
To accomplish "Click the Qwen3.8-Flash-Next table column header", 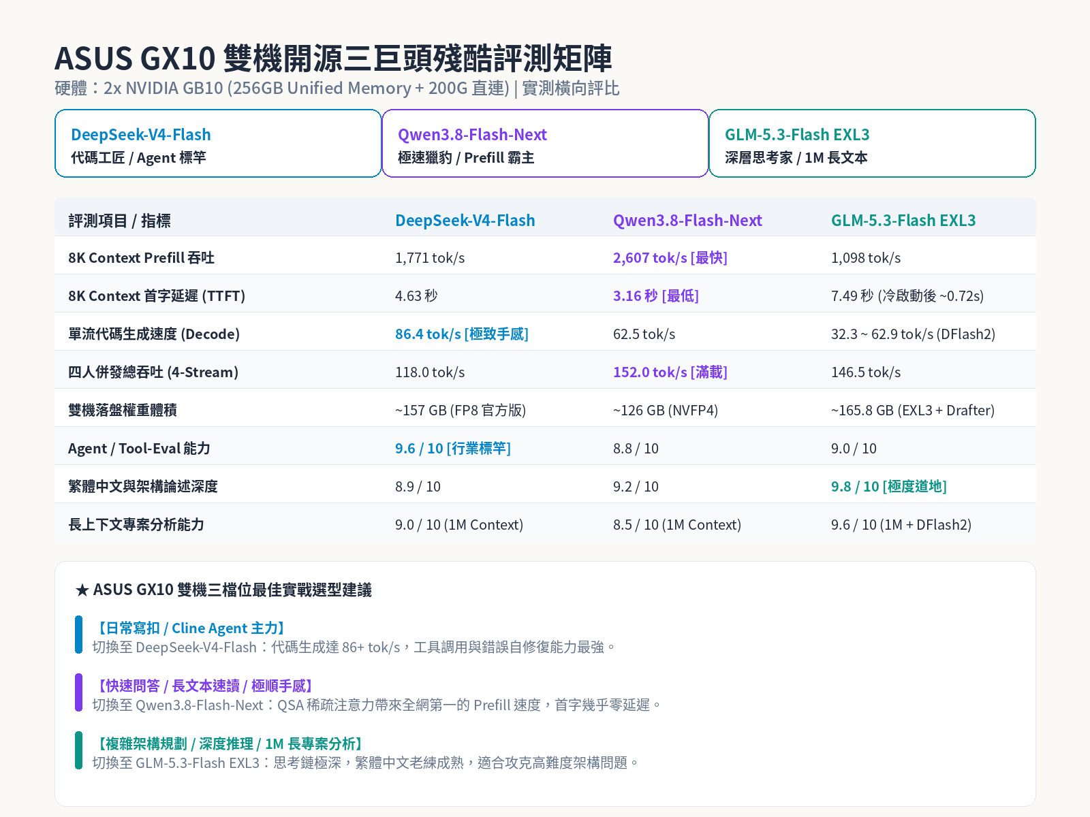I will pyautogui.click(x=687, y=221).
